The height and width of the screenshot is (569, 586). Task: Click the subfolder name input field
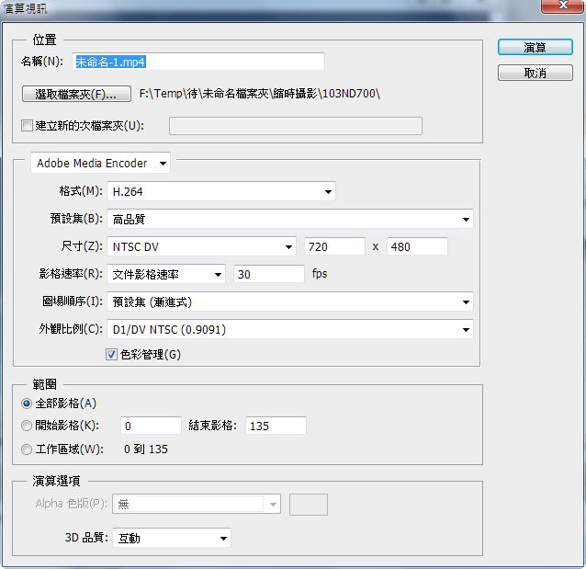click(296, 126)
